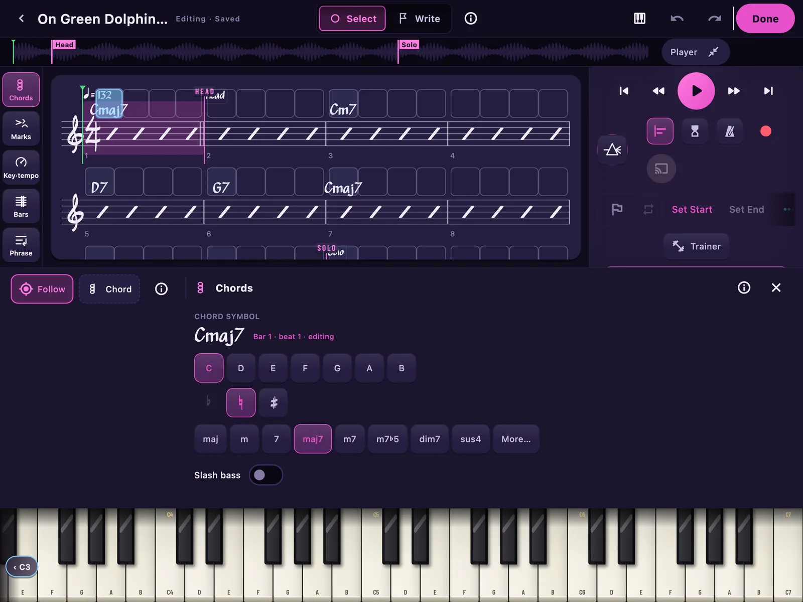Toggle Follow mode

[x=42, y=289]
